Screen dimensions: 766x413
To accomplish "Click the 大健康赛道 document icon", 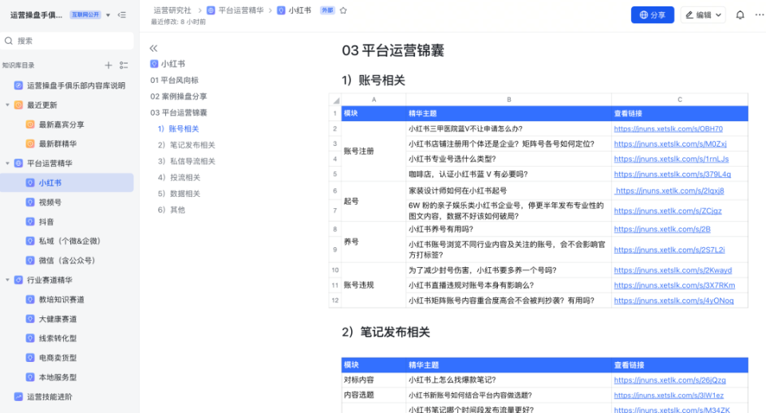I will pos(30,319).
